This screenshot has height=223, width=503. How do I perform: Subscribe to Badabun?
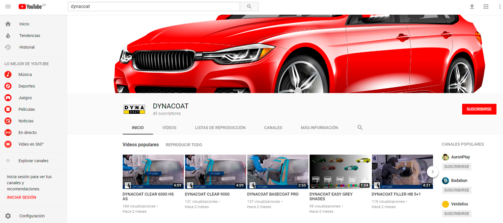(456, 190)
